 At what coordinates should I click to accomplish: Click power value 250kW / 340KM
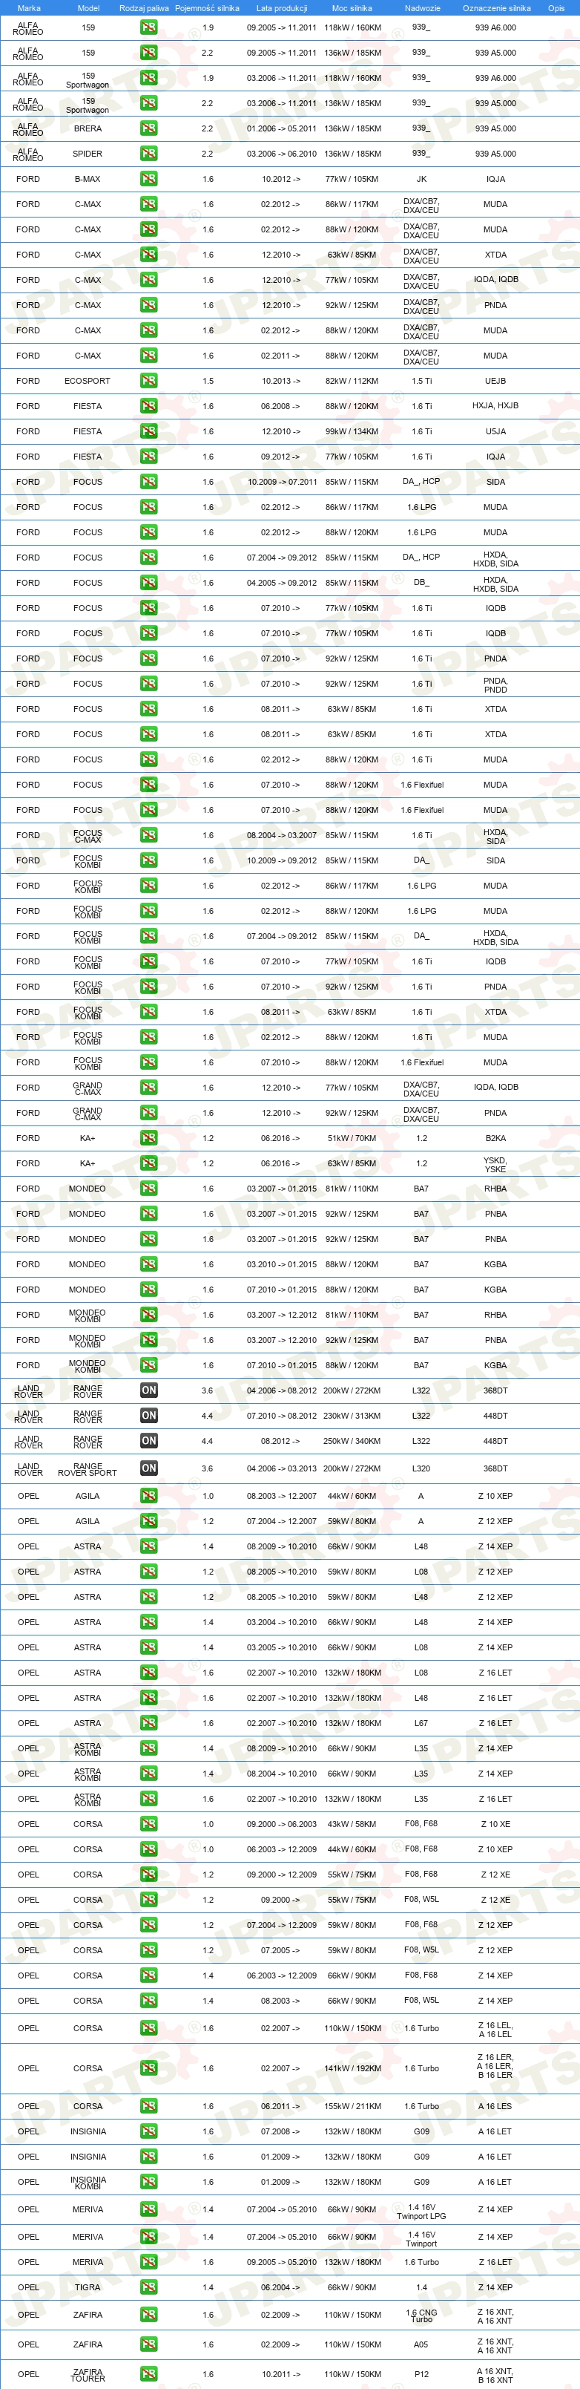point(352,1441)
